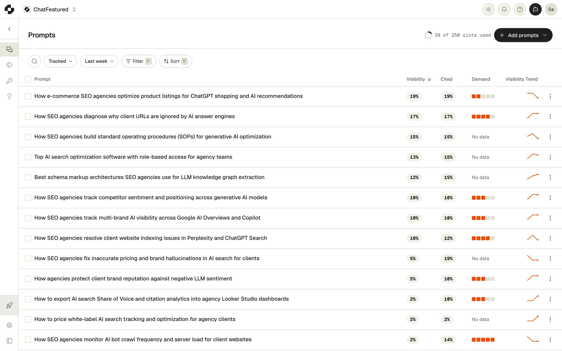The width and height of the screenshot is (562, 351).
Task: Check the Best schema markup architectures row
Action: coord(28,177)
